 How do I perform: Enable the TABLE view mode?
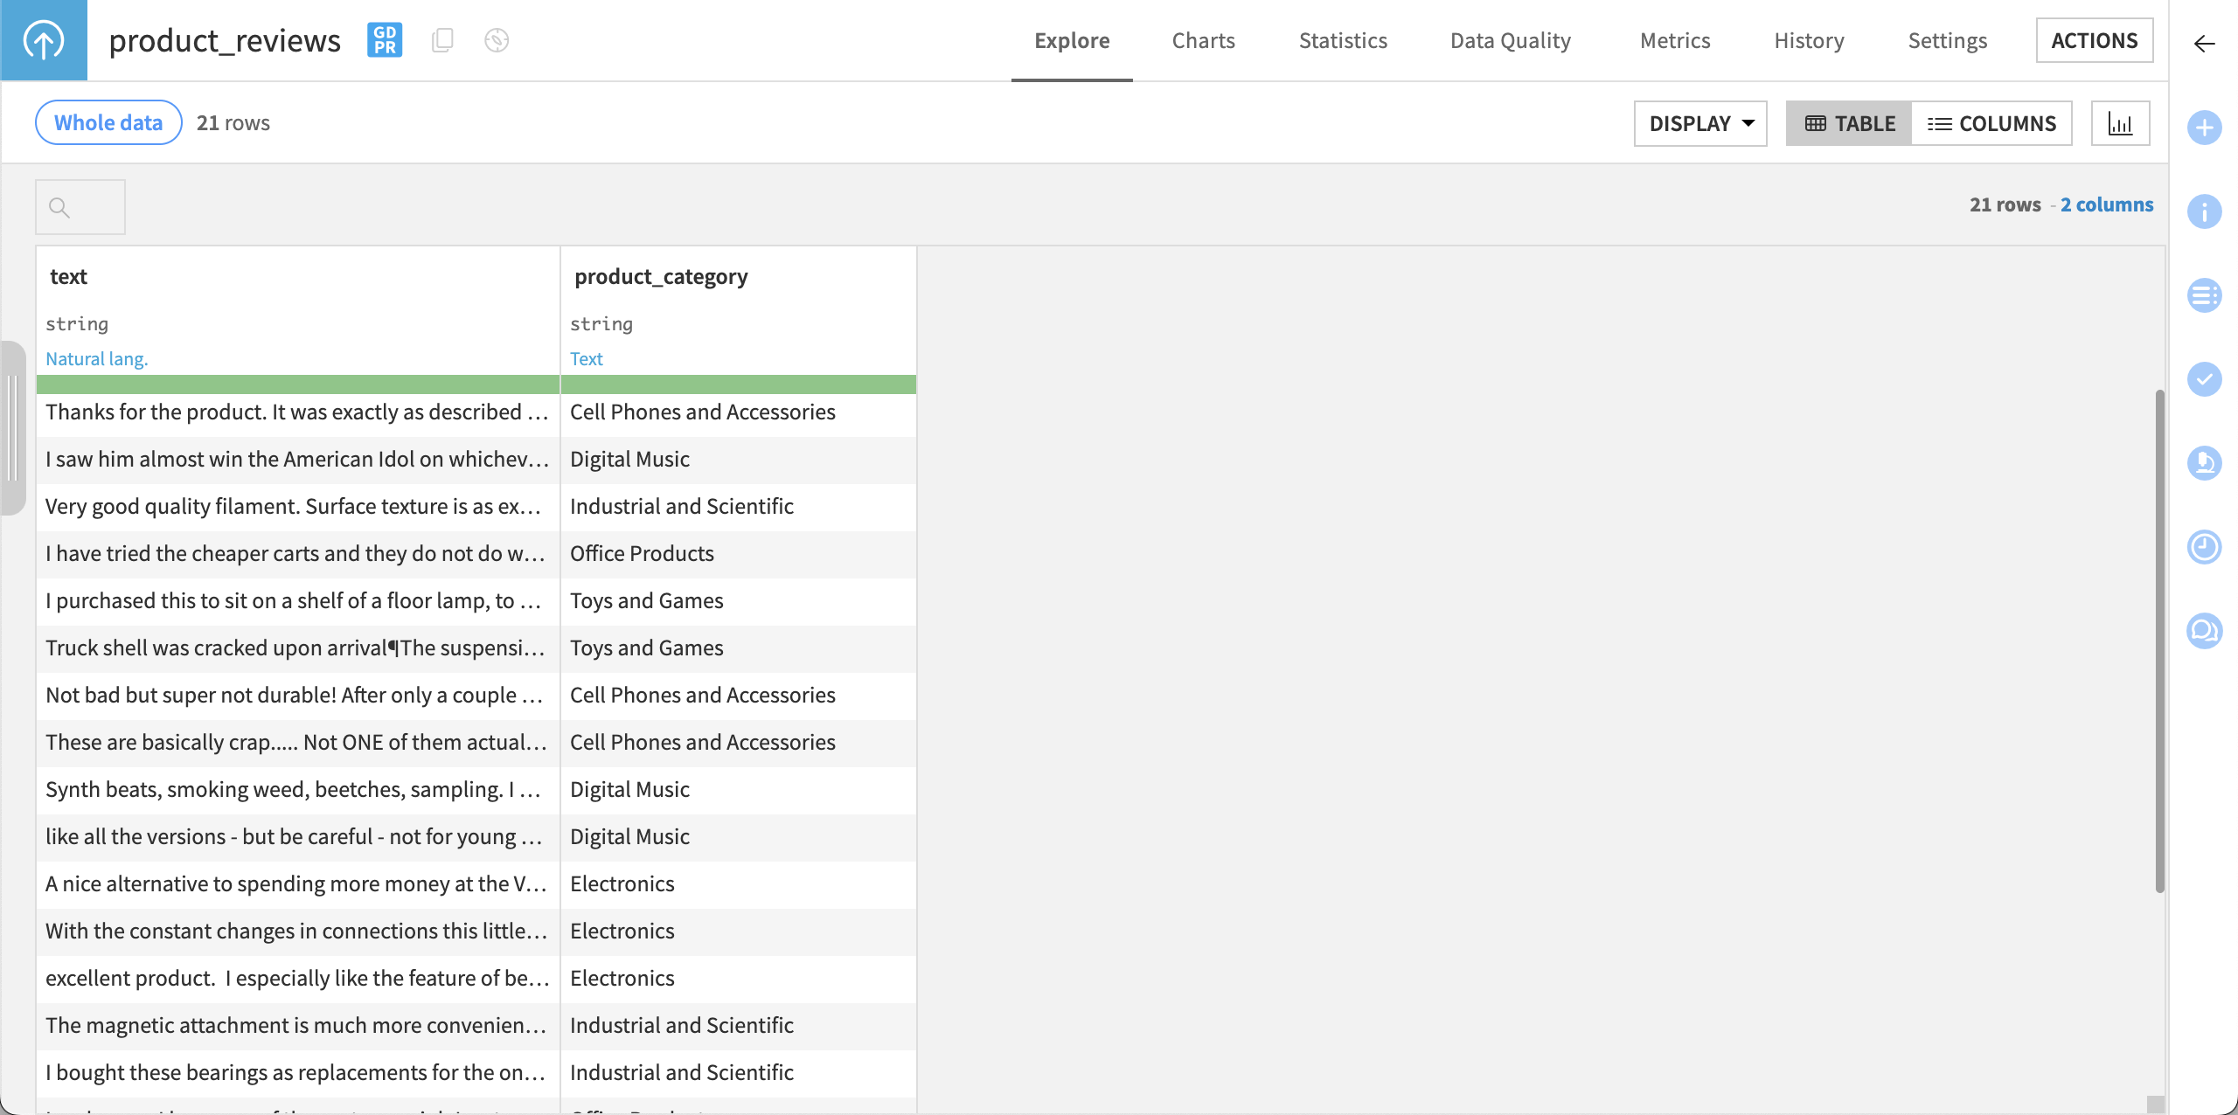1848,123
